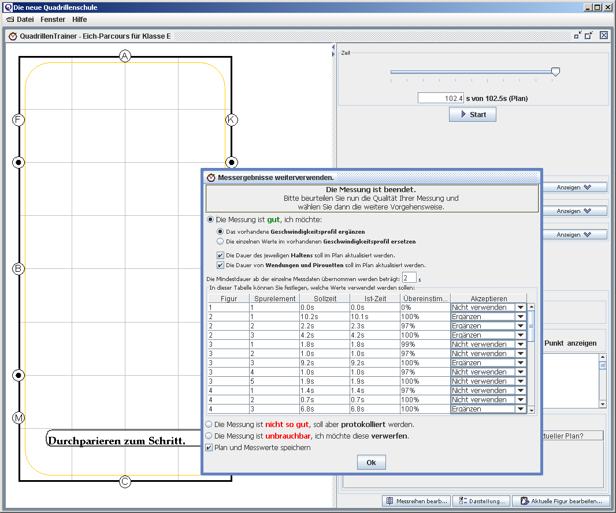Click the 'Sollzeit' column header
This screenshot has width=616, height=513.
325,298
